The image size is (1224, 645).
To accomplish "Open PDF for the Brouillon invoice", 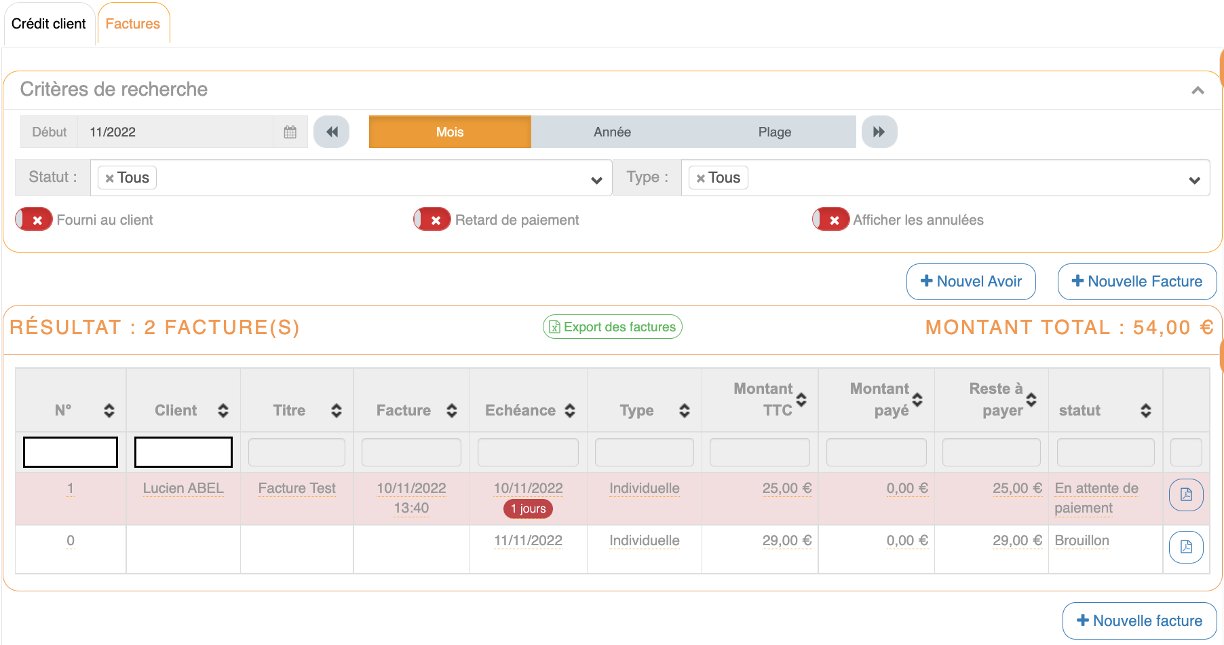I will click(1185, 547).
